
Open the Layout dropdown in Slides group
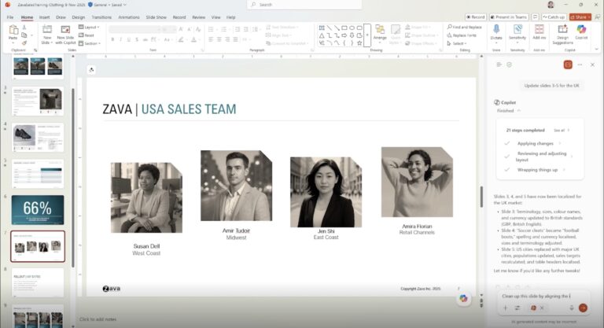[90, 27]
